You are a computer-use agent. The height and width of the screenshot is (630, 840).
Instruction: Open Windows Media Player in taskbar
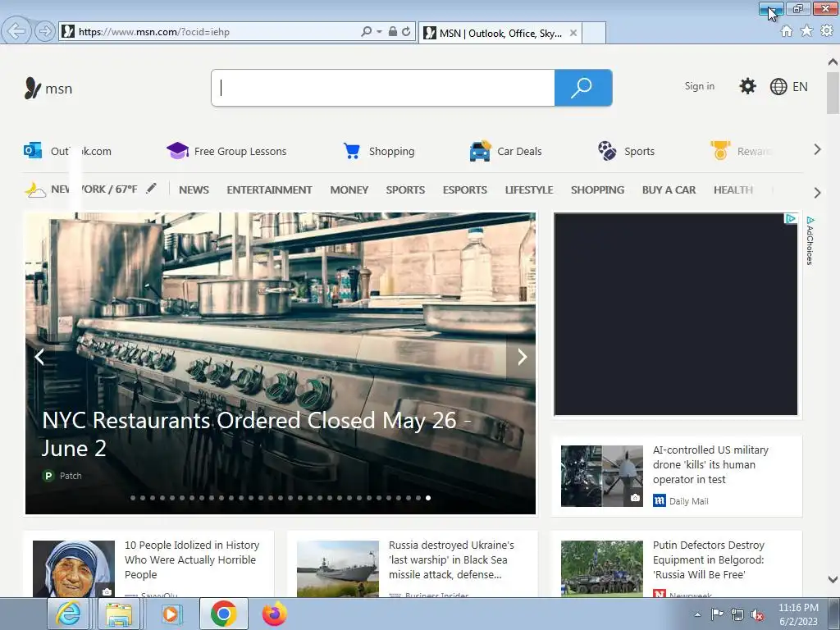(171, 614)
